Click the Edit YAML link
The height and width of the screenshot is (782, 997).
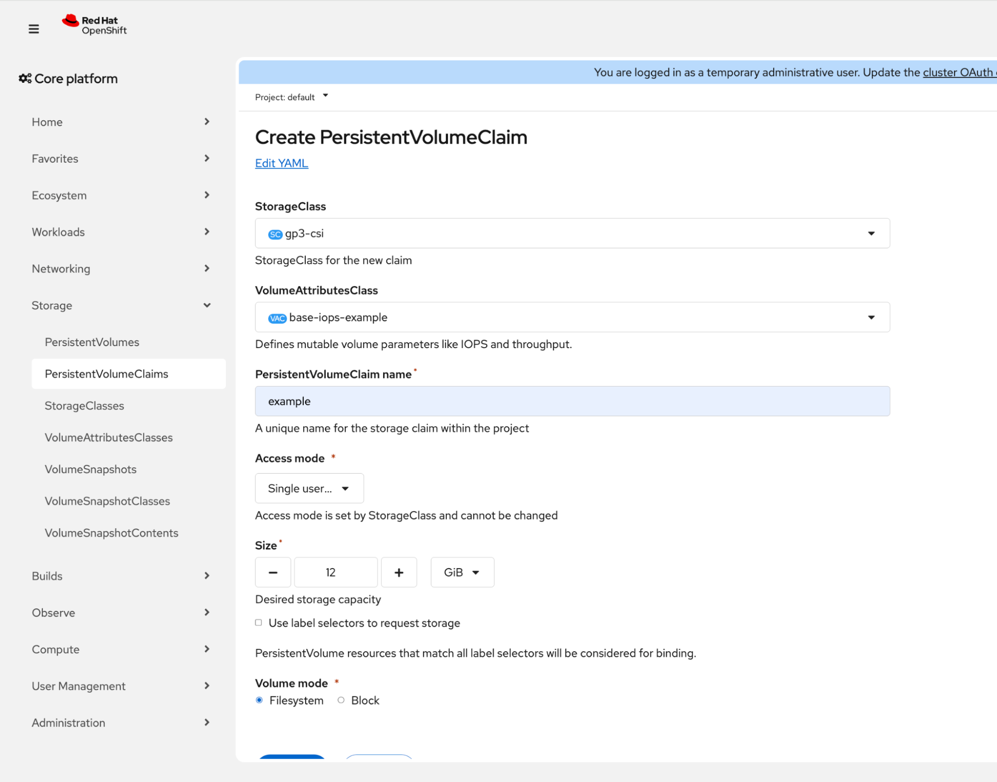coord(281,163)
